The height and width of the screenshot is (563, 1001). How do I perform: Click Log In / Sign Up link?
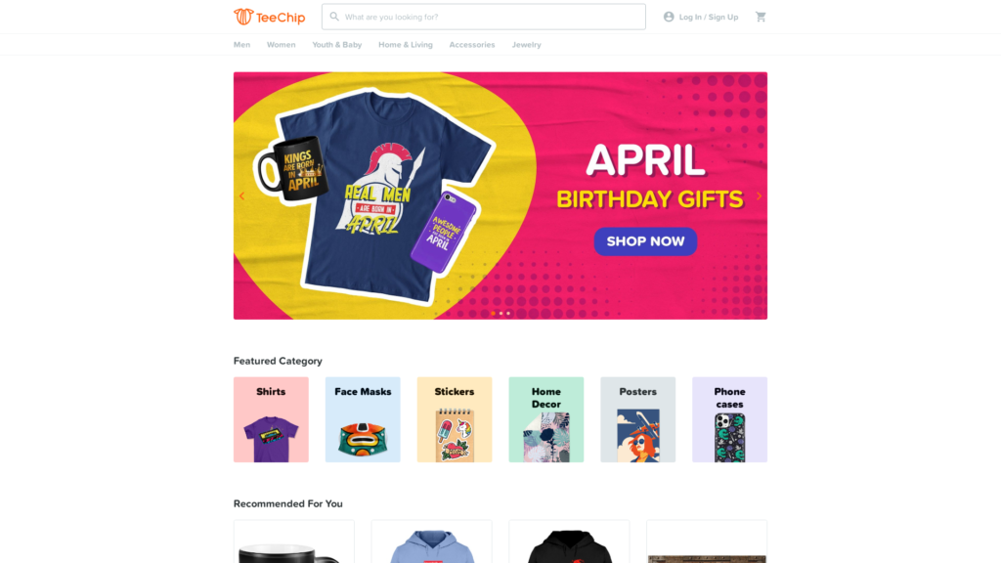click(709, 18)
